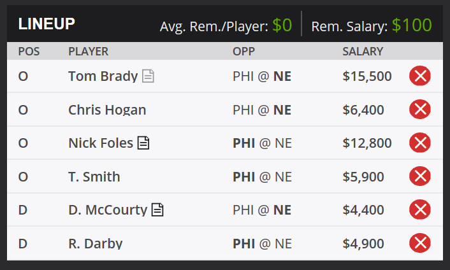Screen dimensions: 450x270
Task: Open Nick Foles' news note icon
Action: (x=143, y=143)
